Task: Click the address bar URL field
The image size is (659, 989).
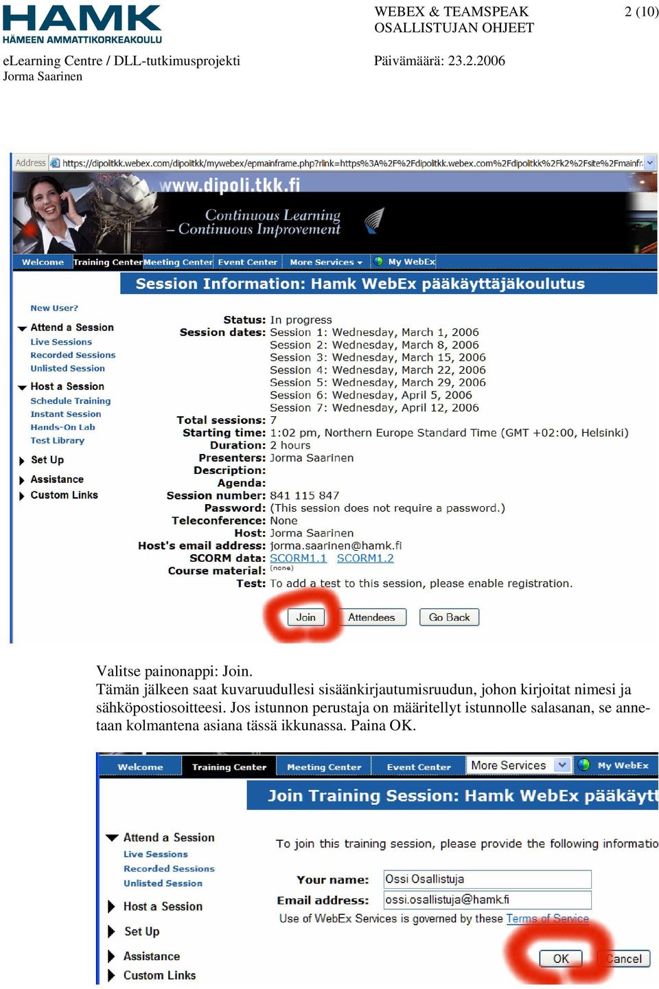Action: (352, 163)
